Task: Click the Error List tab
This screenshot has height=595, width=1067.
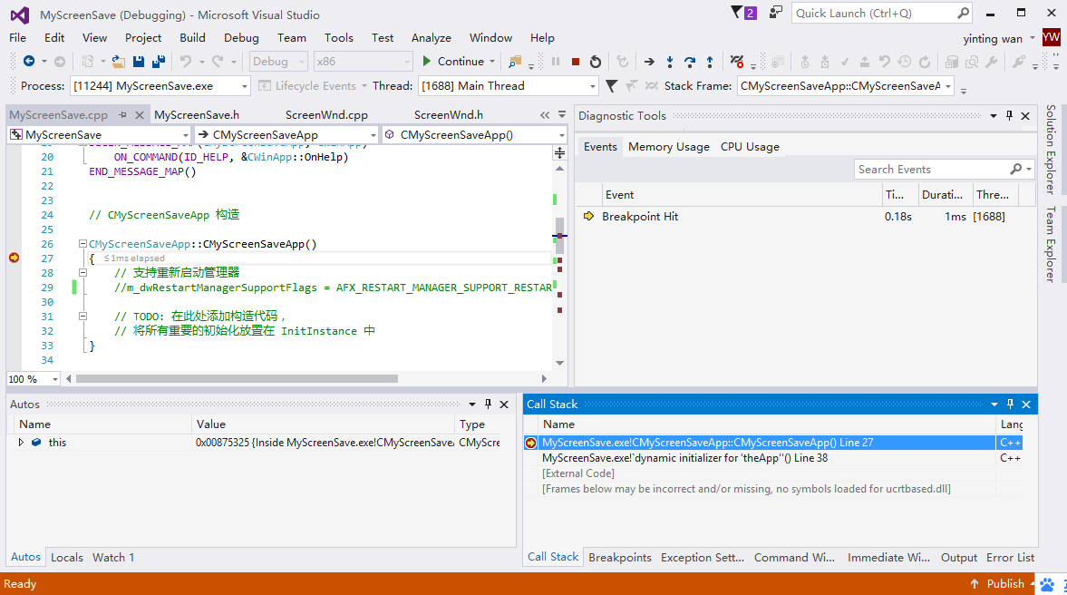Action: click(1010, 557)
